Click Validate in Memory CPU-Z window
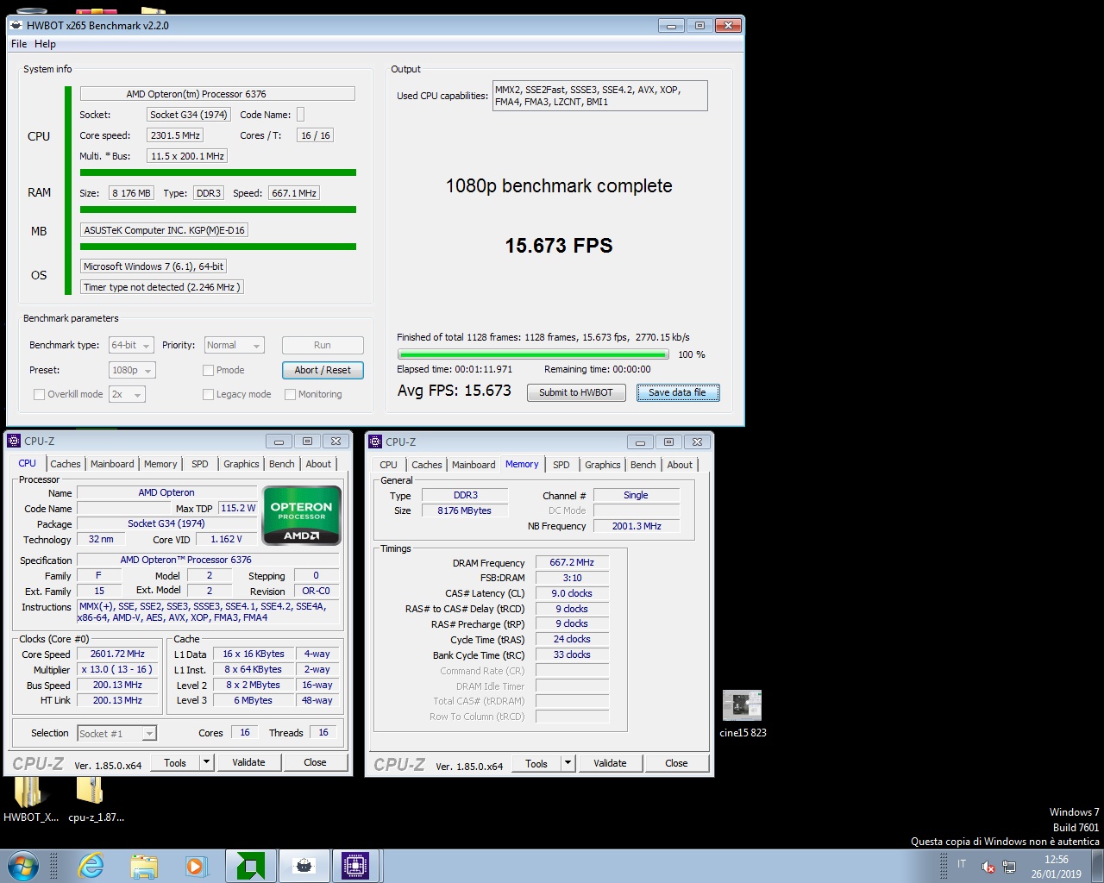1104x883 pixels. pyautogui.click(x=610, y=763)
